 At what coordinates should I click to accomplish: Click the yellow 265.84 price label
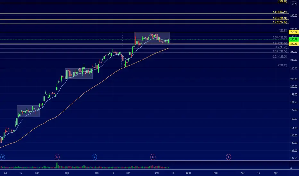(294, 32)
